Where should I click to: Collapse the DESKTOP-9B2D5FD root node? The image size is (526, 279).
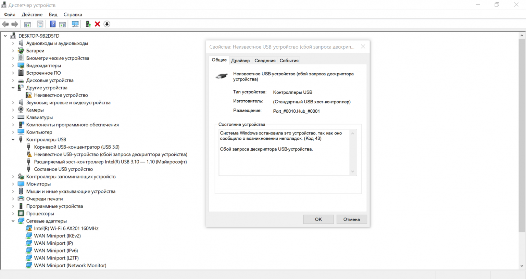(5, 36)
